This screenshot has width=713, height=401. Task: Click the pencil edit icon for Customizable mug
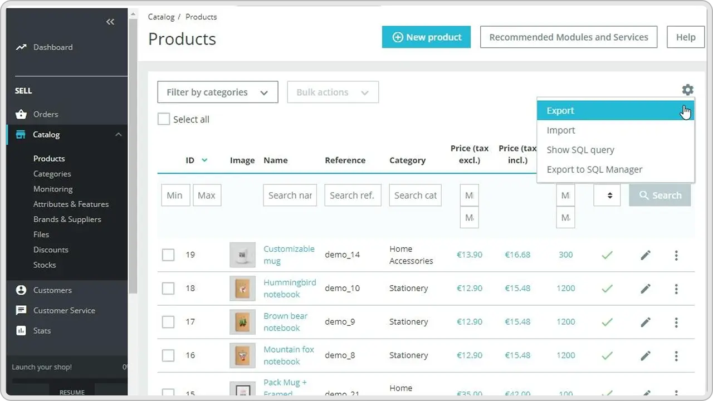(x=645, y=255)
